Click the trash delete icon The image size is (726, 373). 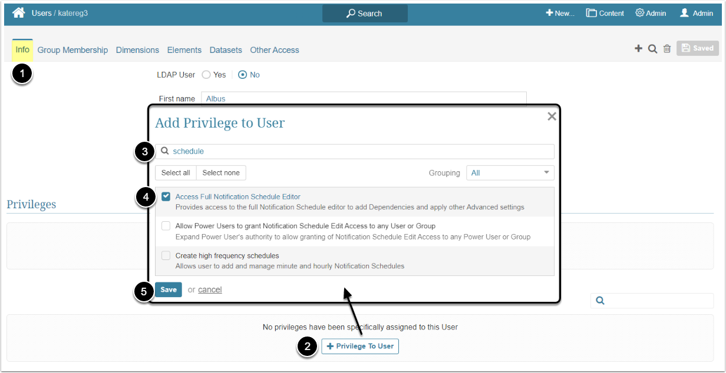point(667,49)
